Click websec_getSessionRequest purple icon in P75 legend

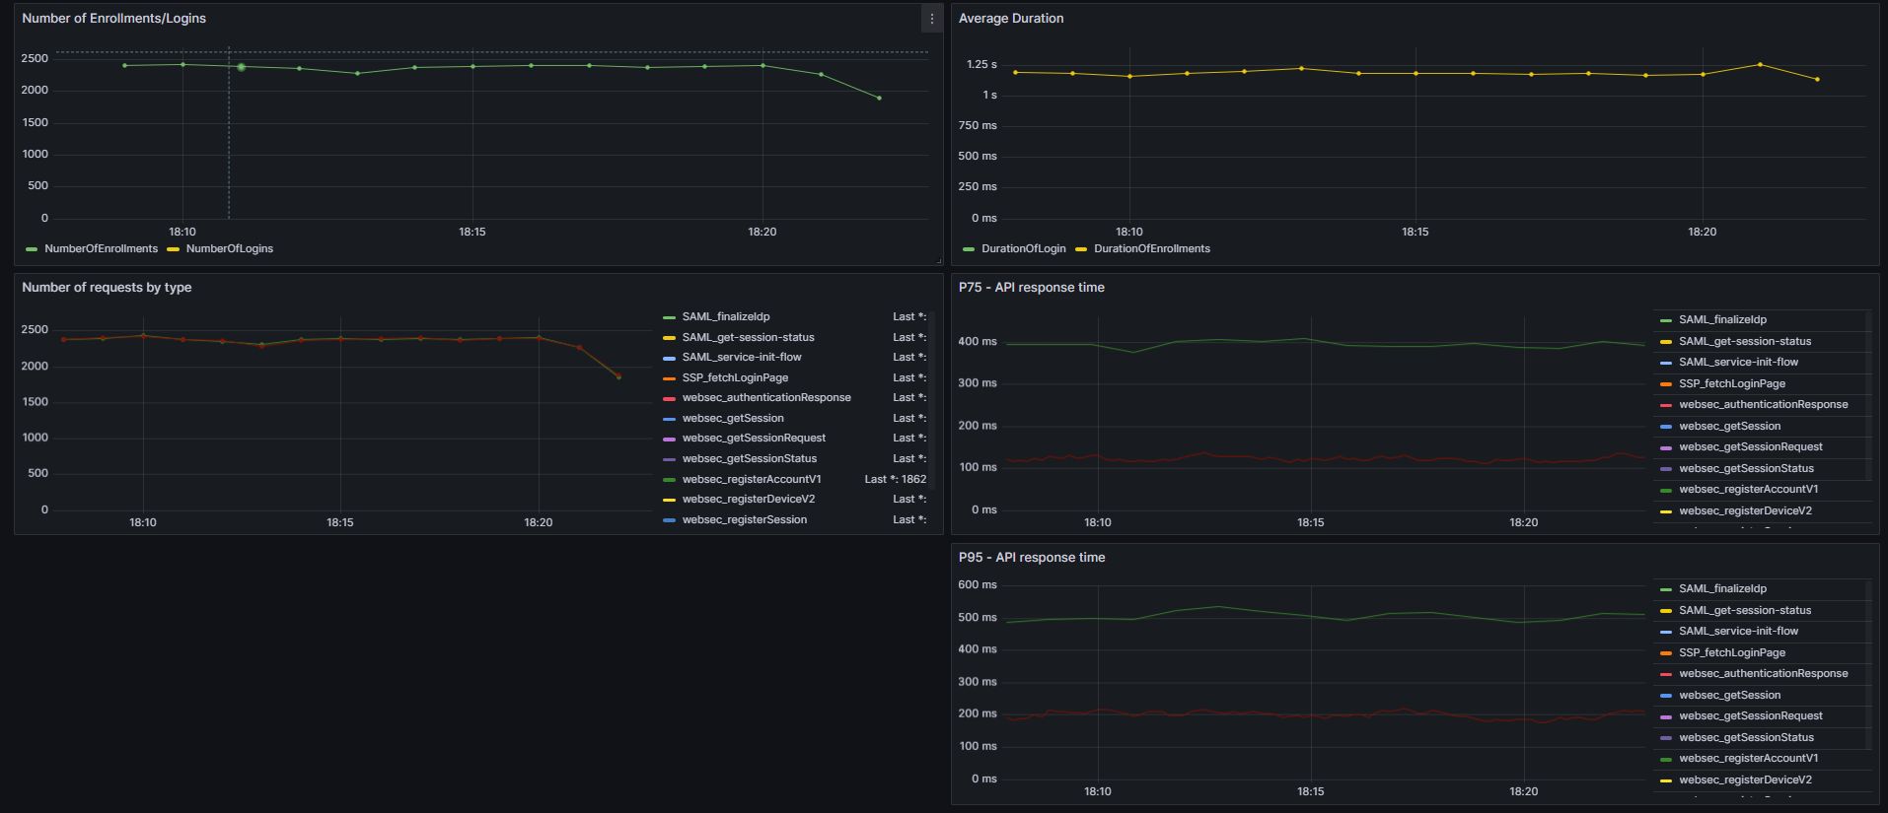1666,447
